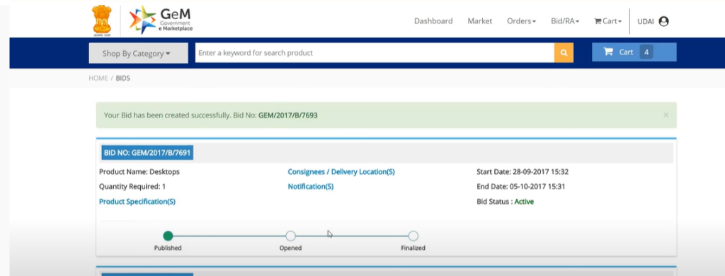Image resolution: width=725 pixels, height=276 pixels.
Task: Open the UDAI user profile icon
Action: tap(663, 21)
